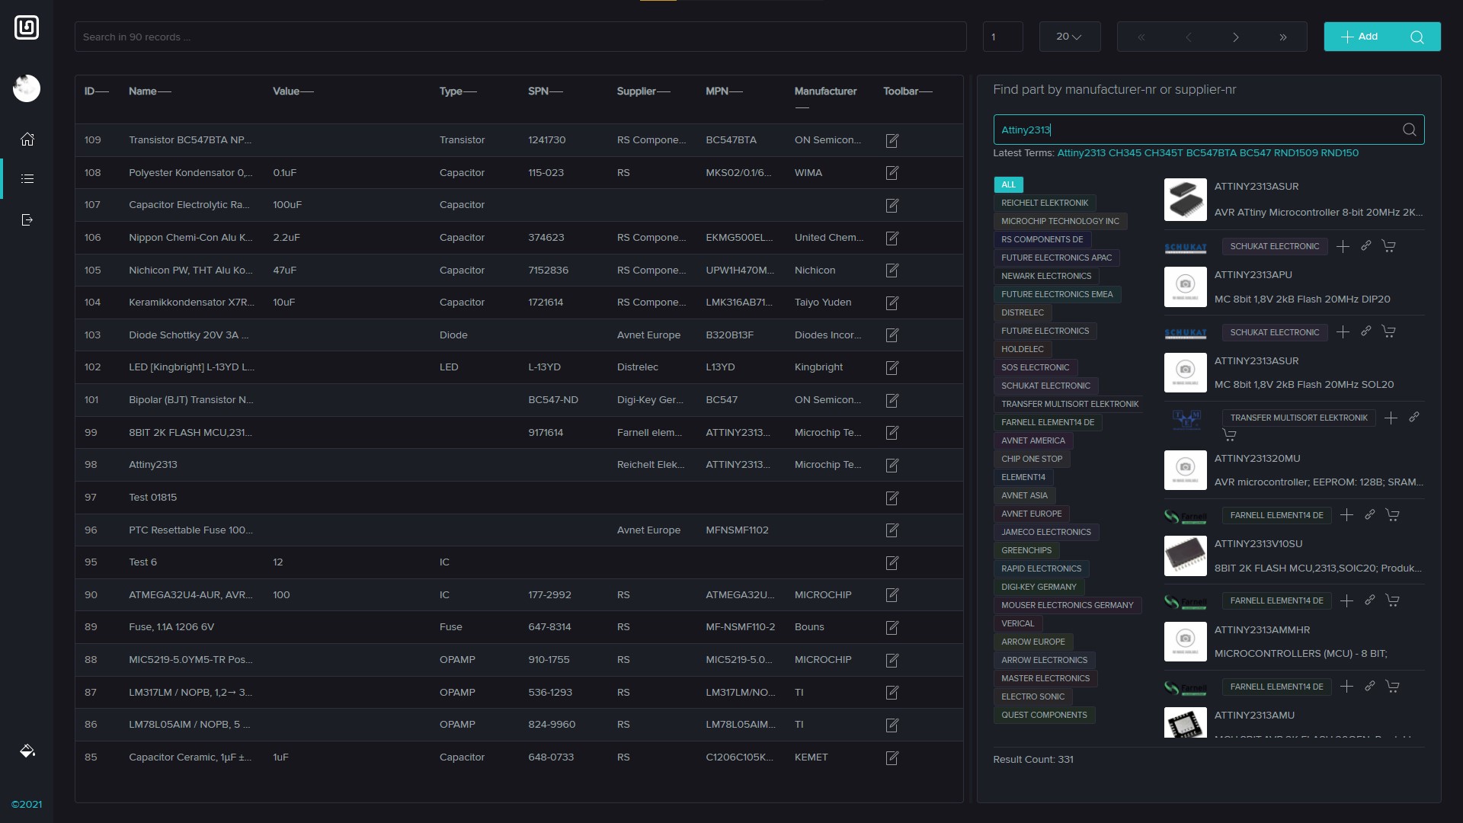The image size is (1463, 823).
Task: Jump to the last page
Action: 1283,37
